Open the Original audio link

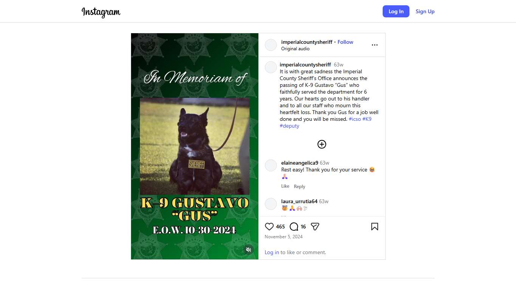click(295, 49)
